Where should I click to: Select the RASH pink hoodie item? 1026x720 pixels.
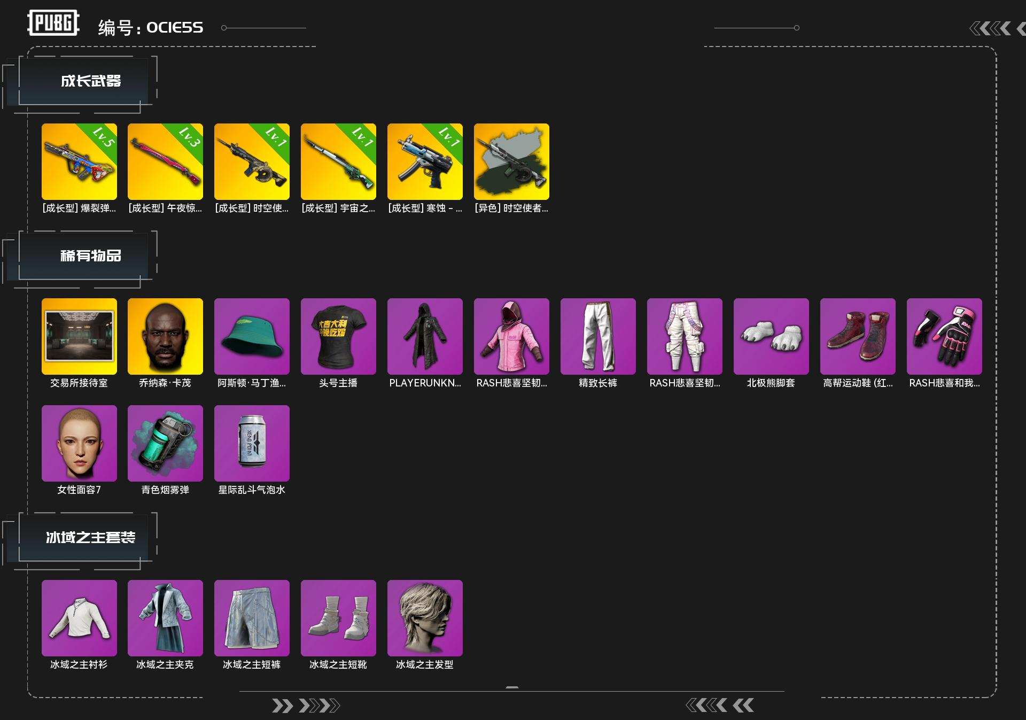[x=511, y=336]
